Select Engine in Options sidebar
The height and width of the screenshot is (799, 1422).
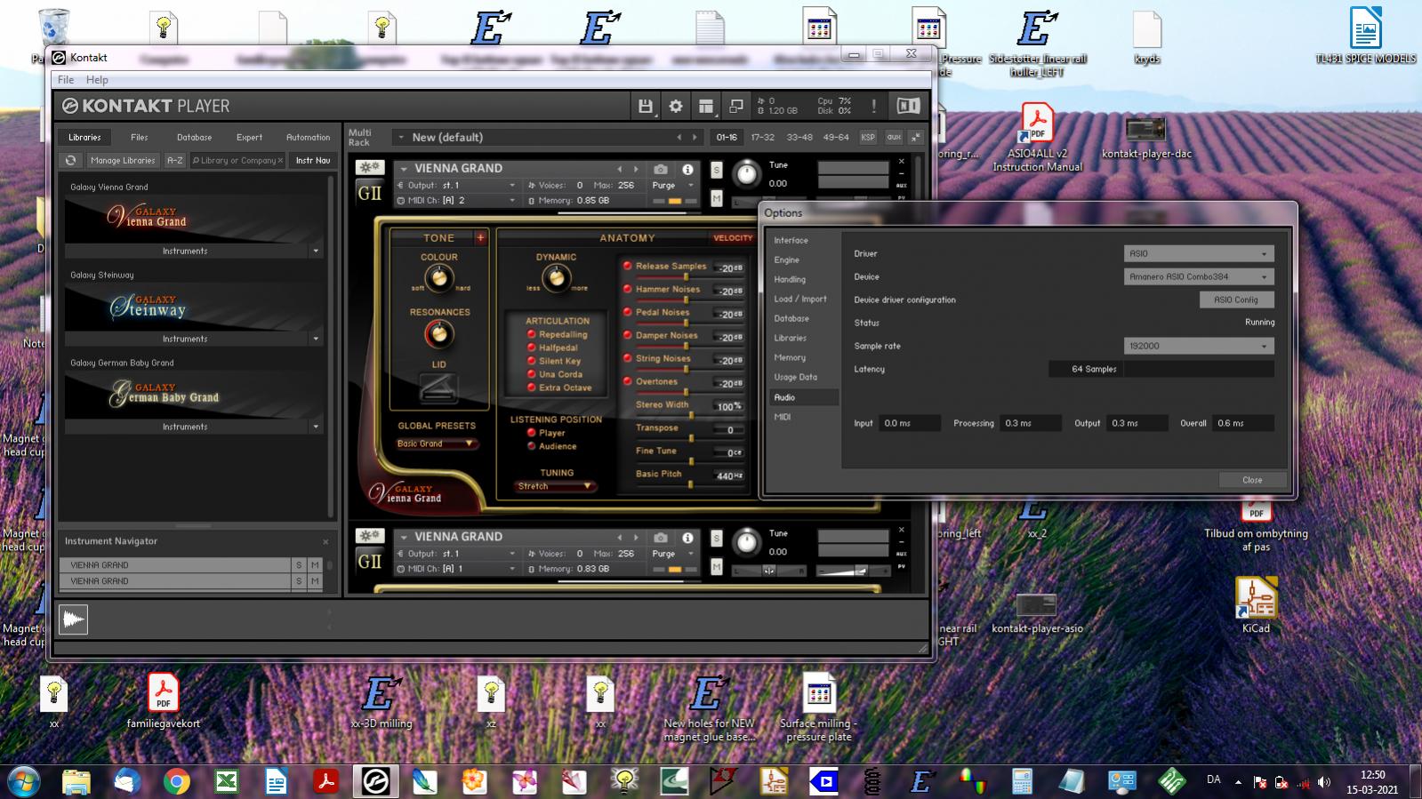coord(786,260)
